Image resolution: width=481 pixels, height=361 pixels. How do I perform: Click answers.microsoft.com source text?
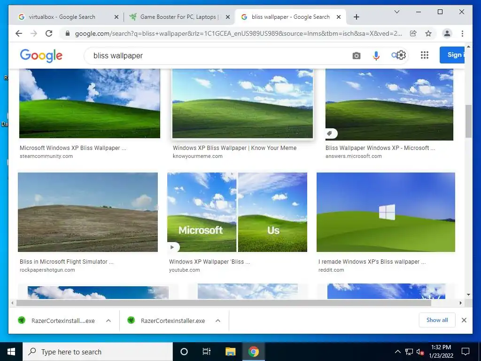pos(354,156)
